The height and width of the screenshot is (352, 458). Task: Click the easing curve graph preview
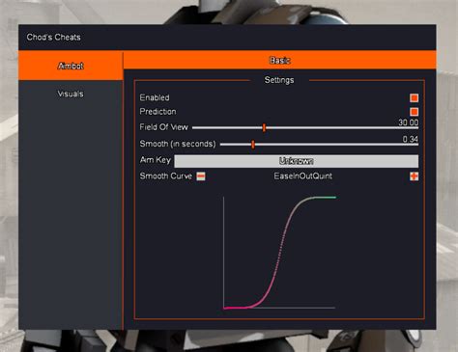(279, 253)
